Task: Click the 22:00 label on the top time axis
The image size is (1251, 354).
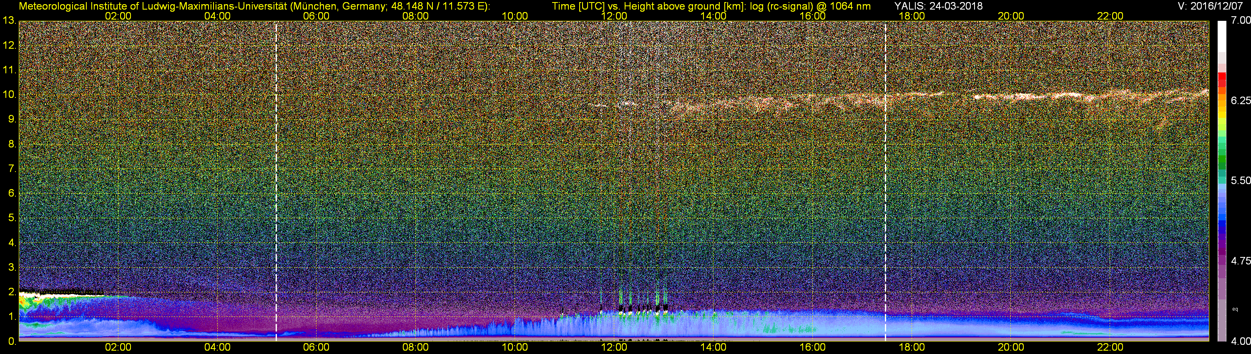Action: pos(1110,16)
